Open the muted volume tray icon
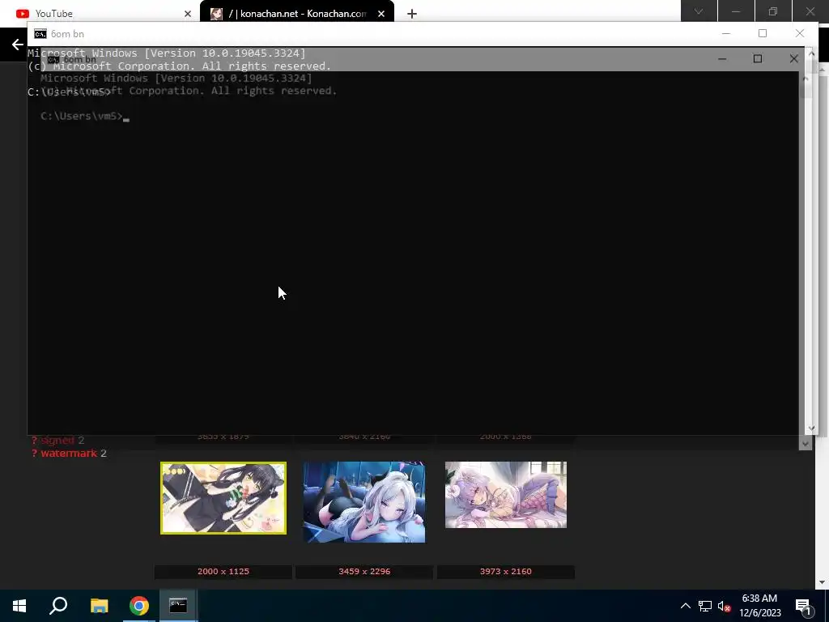Viewport: 829px width, 622px height. pyautogui.click(x=724, y=606)
